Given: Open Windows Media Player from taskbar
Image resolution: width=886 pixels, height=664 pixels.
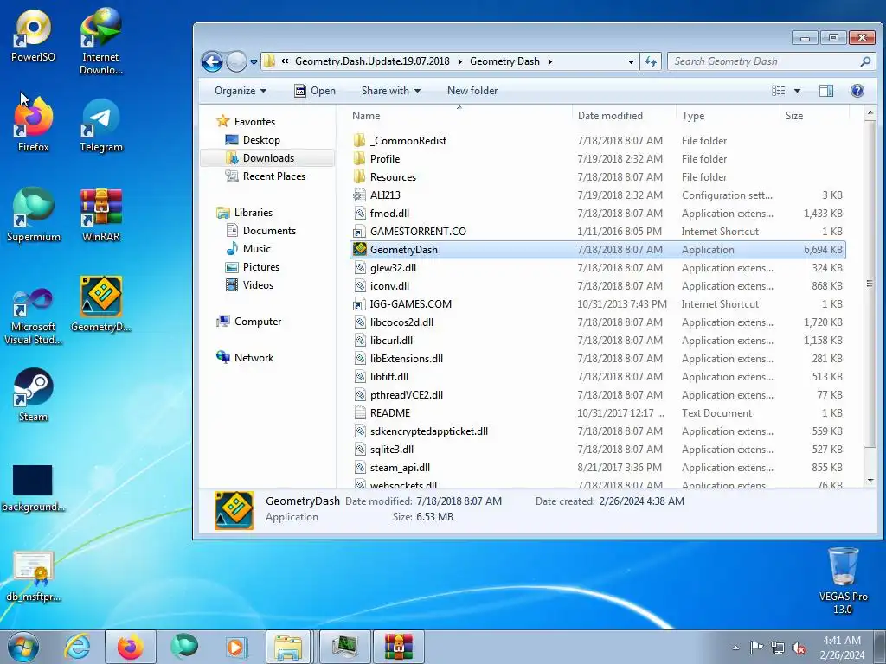Looking at the screenshot, I should (x=235, y=647).
